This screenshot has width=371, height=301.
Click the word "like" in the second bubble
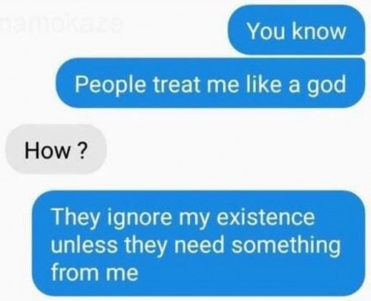[x=263, y=84]
